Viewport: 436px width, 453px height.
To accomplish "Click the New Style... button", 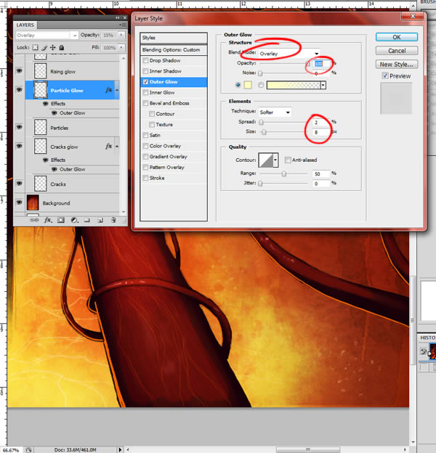I will point(396,64).
